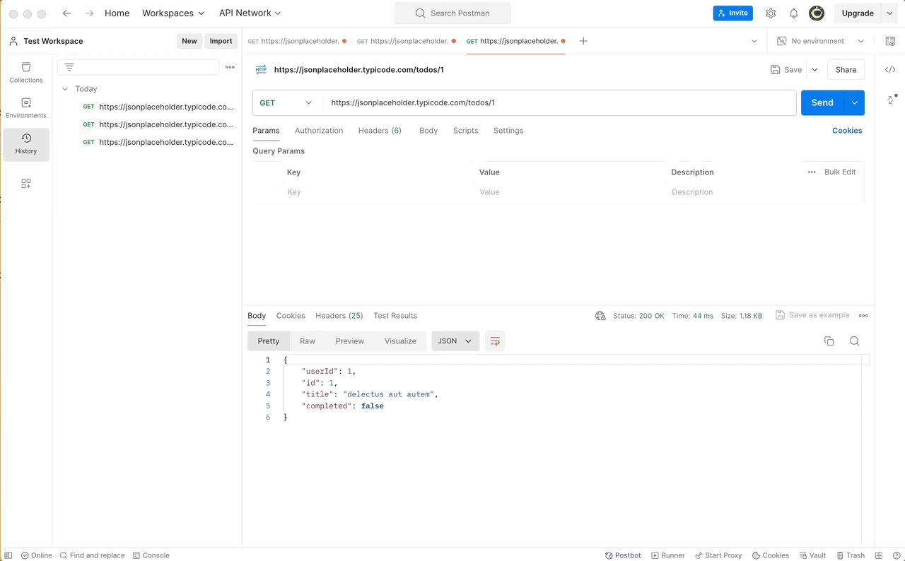
Task: Click the New button
Action: click(x=189, y=41)
